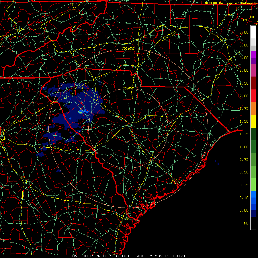Viewport: 258px width, 258px height.
Task: Click the "OHA" product code label
Action: [x=252, y=17]
